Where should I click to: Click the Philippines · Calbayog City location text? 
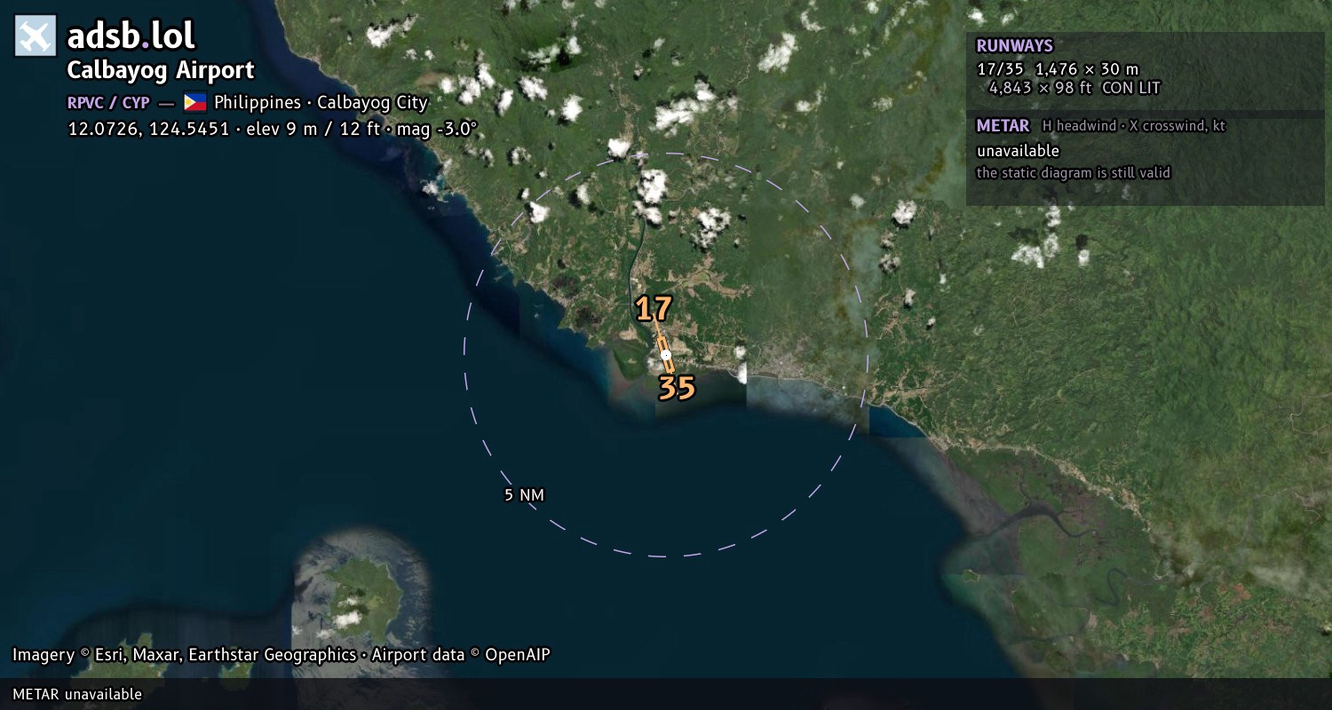click(321, 102)
